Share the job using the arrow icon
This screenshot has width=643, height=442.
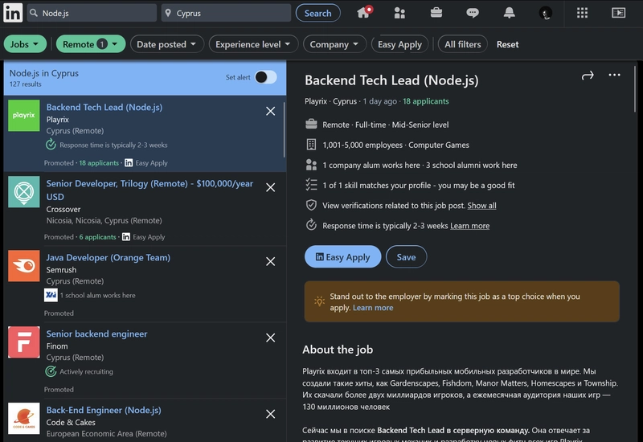(588, 76)
